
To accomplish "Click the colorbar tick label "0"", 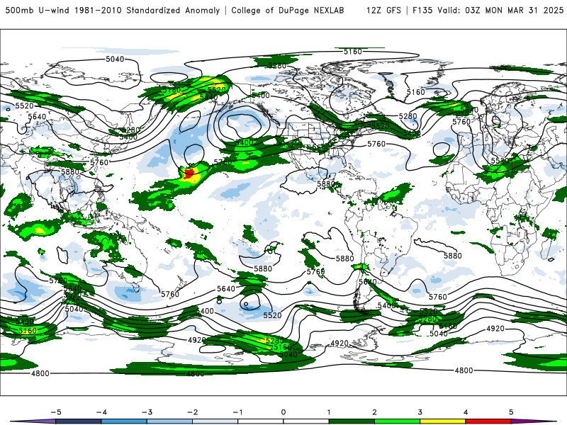I will pyautogui.click(x=283, y=412).
